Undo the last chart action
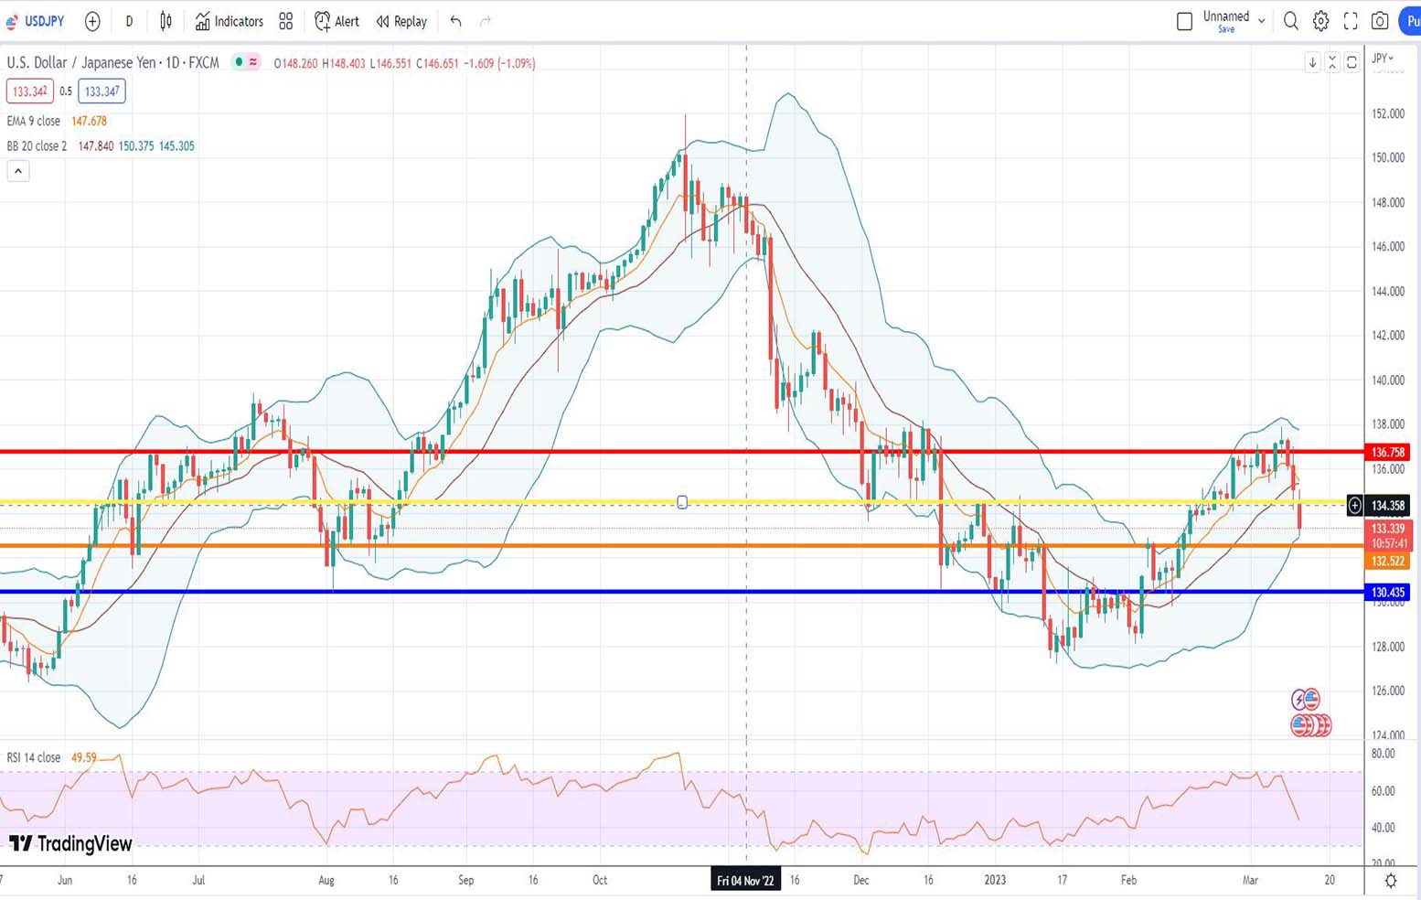The image size is (1421, 900). click(x=455, y=21)
